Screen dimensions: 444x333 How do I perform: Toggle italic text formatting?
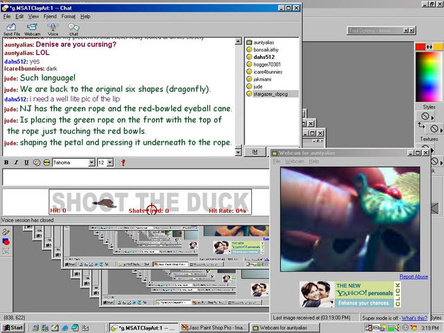click(x=16, y=162)
